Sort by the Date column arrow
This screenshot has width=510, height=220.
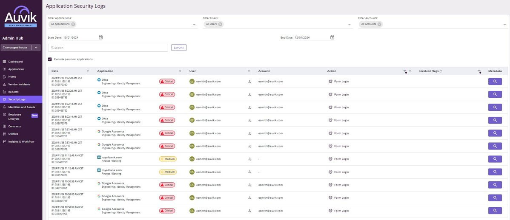[88, 71]
